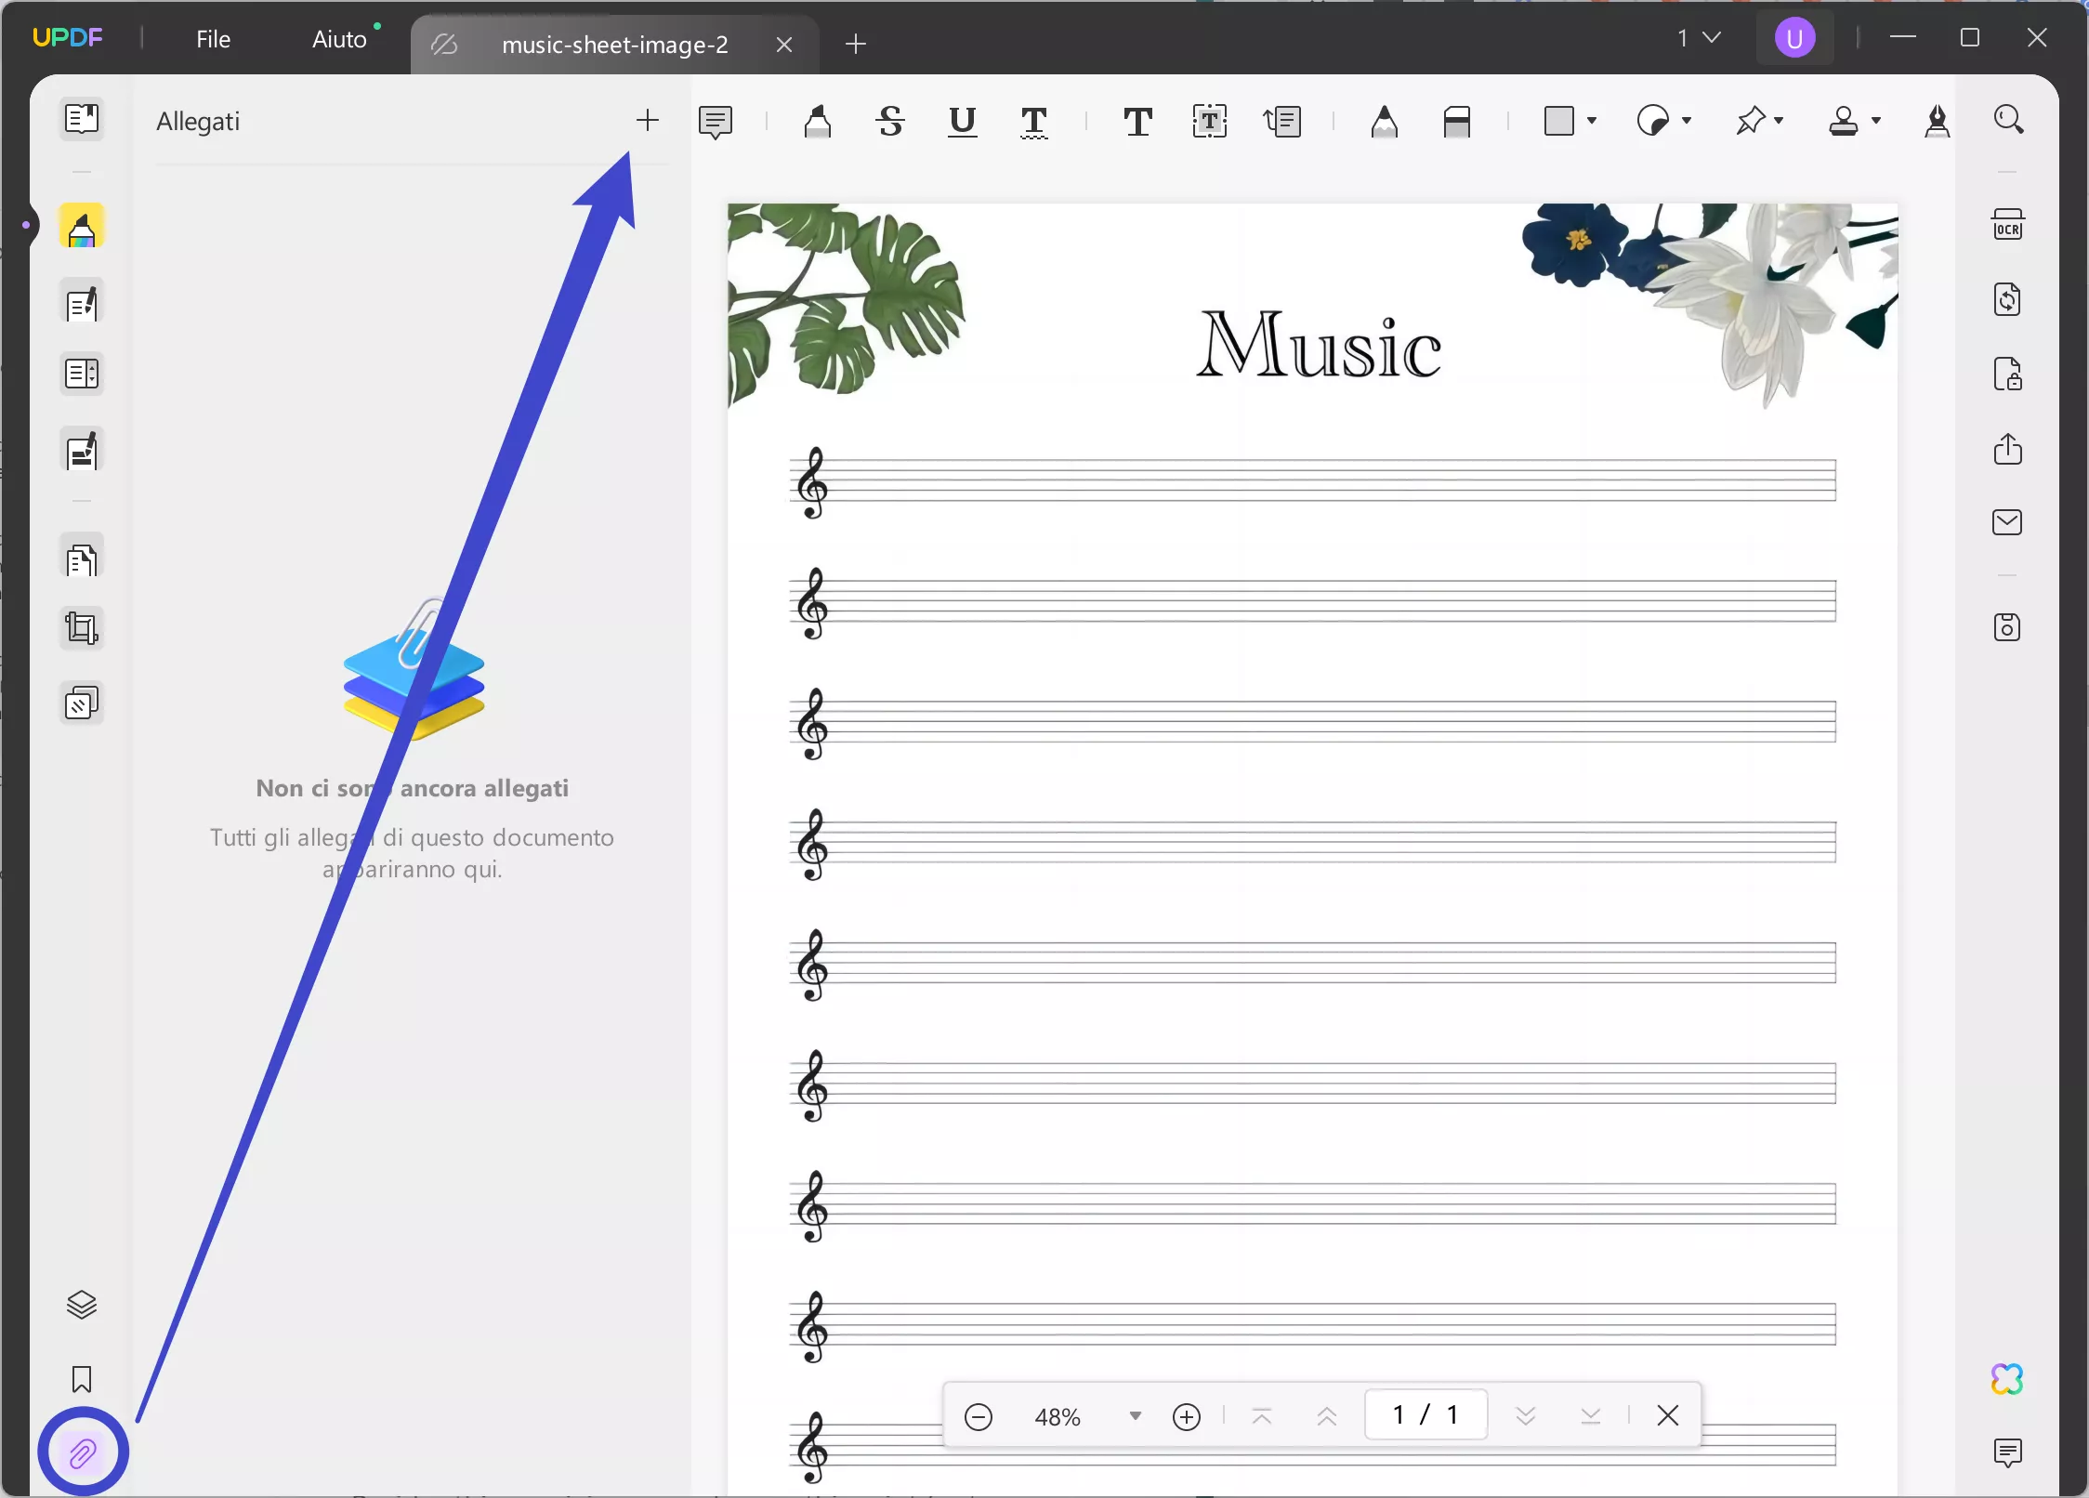
Task: Expand the sticker dropdown arrow
Action: [x=1687, y=121]
